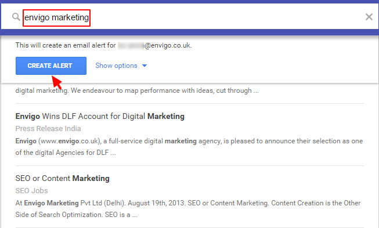Screen dimensions: 379x228
Task: Click the Envigo full-service agency snippet text
Action: 189,141
